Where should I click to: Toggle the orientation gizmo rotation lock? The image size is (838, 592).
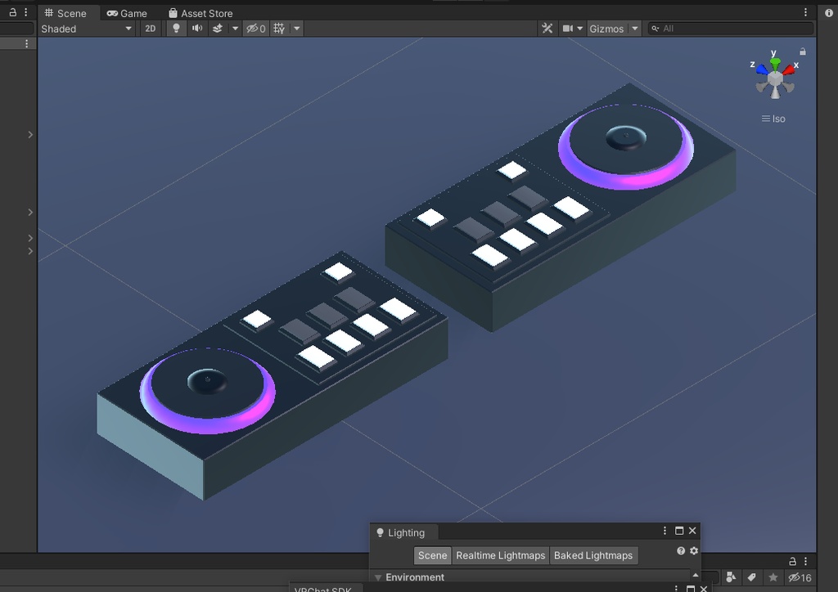(803, 52)
